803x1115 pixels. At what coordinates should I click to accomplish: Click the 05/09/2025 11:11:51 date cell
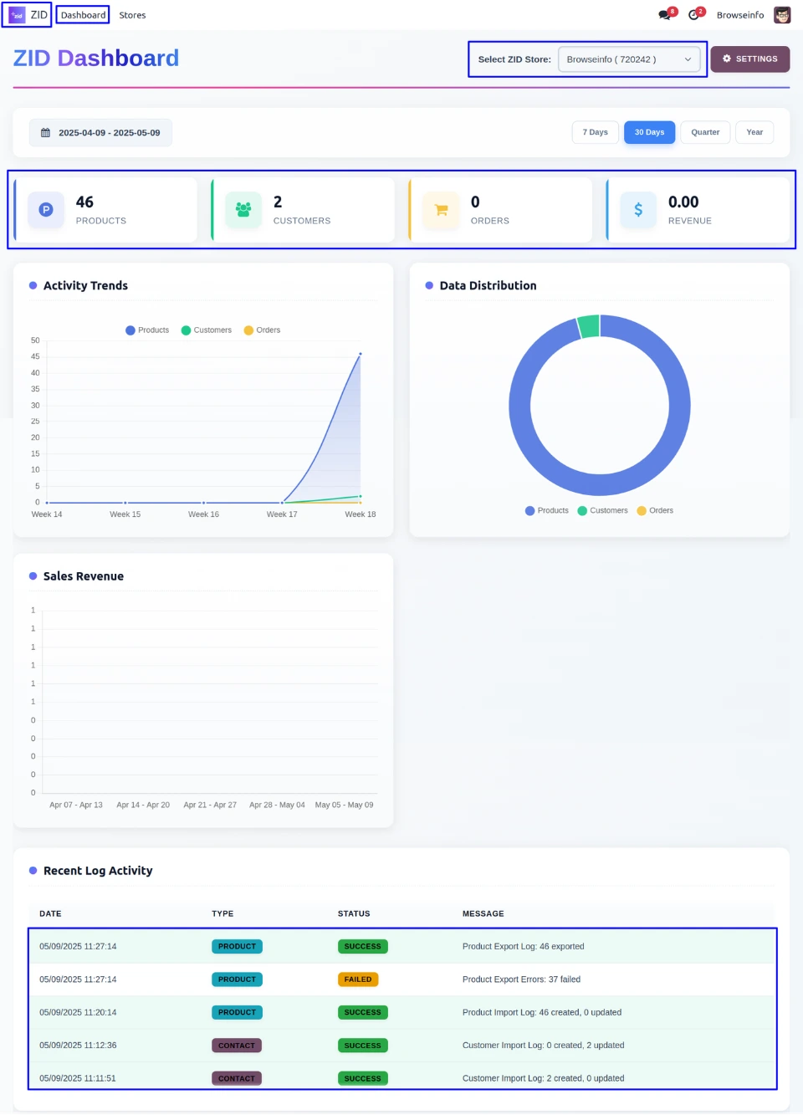(78, 1078)
